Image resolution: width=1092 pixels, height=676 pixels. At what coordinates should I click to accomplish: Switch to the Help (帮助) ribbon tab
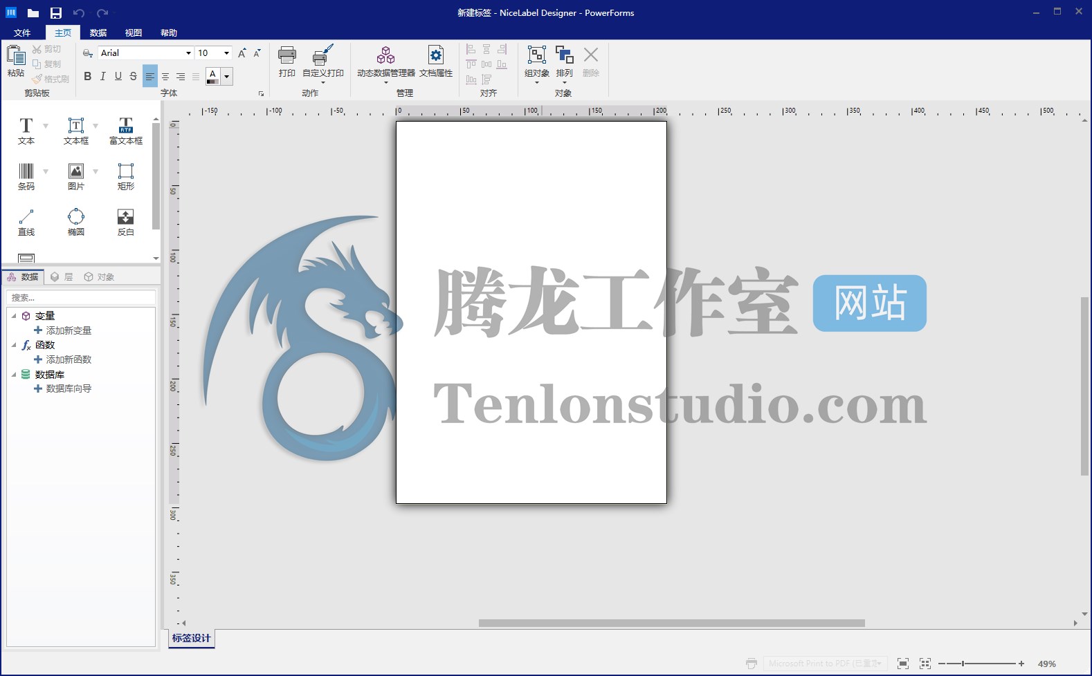point(169,32)
